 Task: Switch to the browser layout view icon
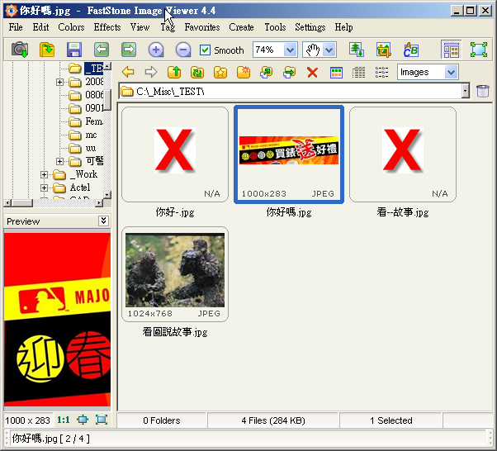[451, 50]
